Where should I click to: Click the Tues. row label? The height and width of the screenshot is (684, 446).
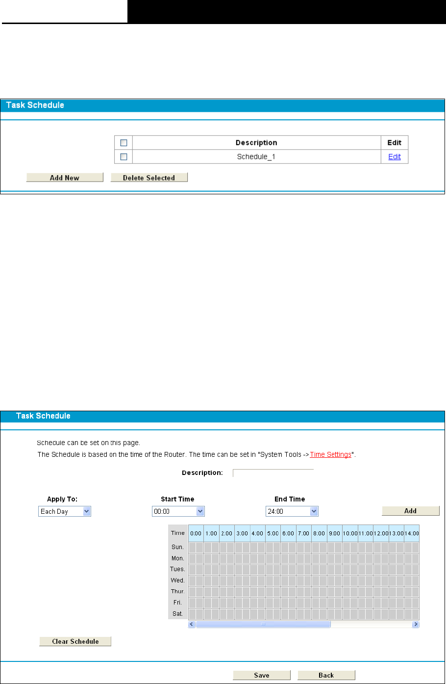178,569
